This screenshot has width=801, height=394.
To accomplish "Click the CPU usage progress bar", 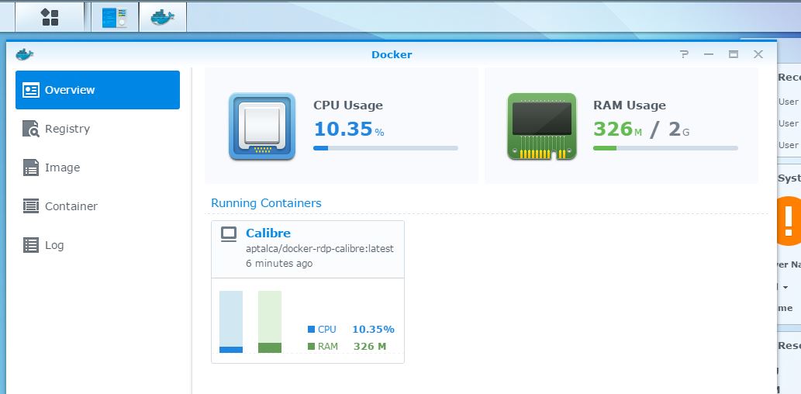I will [x=385, y=148].
